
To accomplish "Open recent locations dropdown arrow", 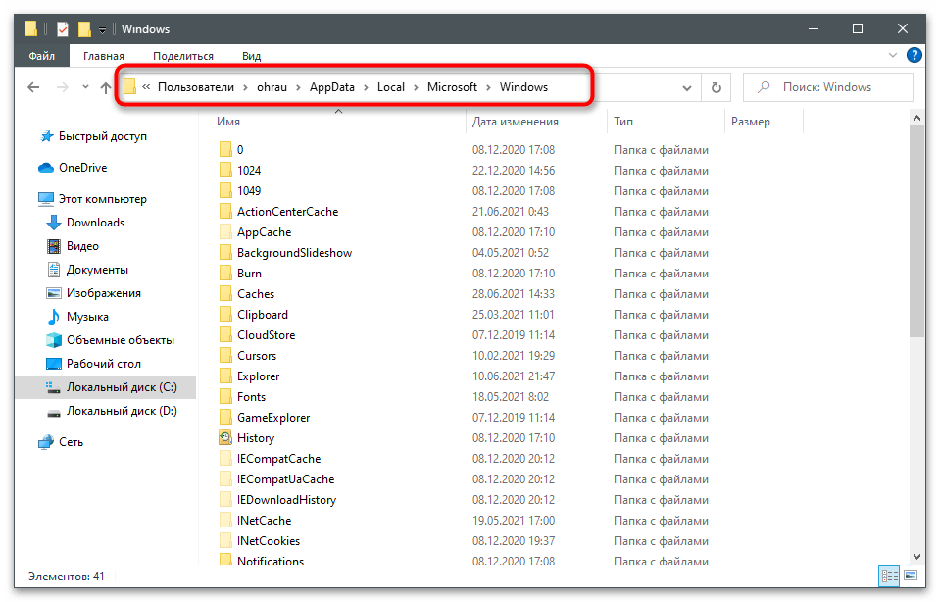I will (85, 87).
